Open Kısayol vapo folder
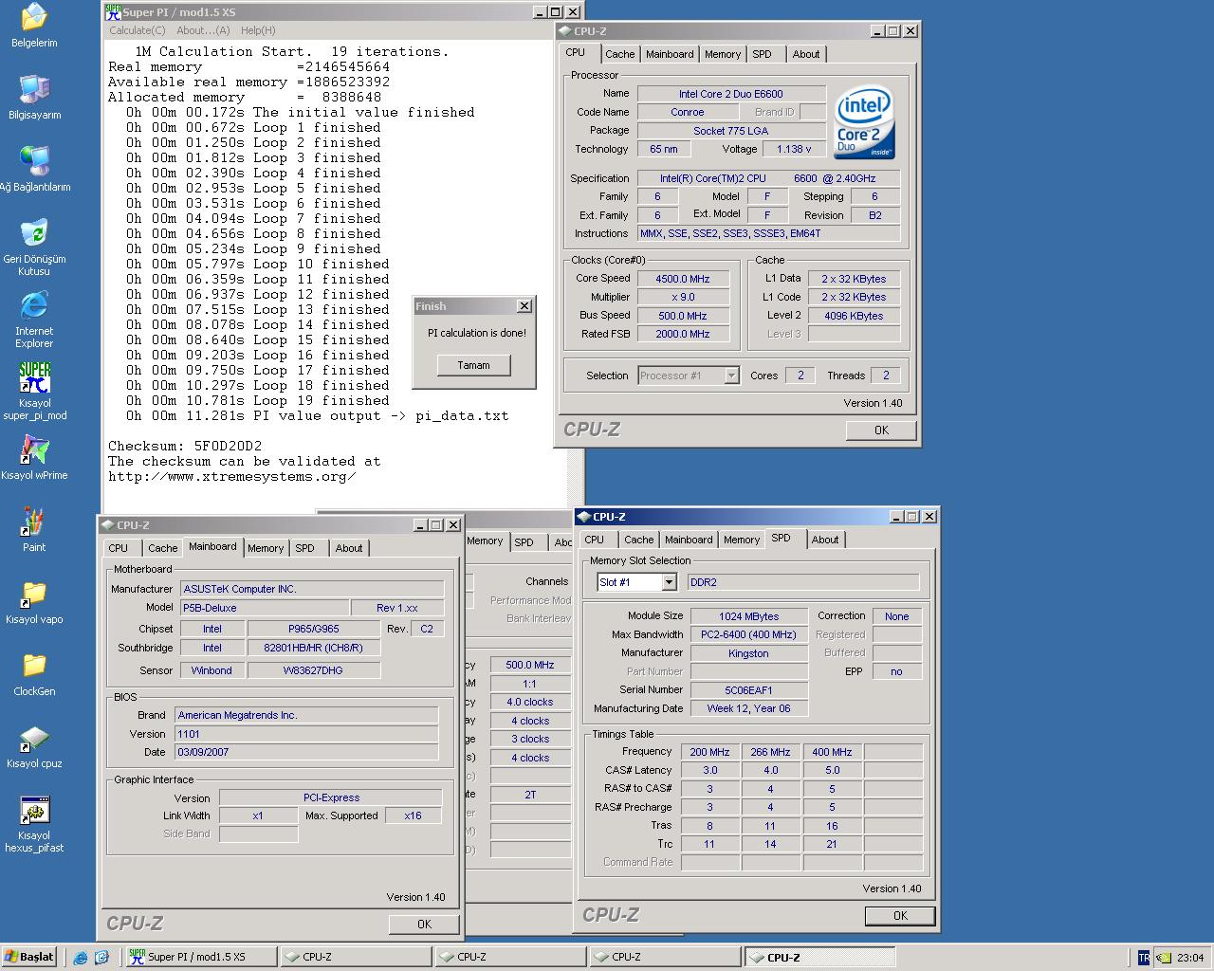Image resolution: width=1214 pixels, height=971 pixels. click(x=34, y=602)
